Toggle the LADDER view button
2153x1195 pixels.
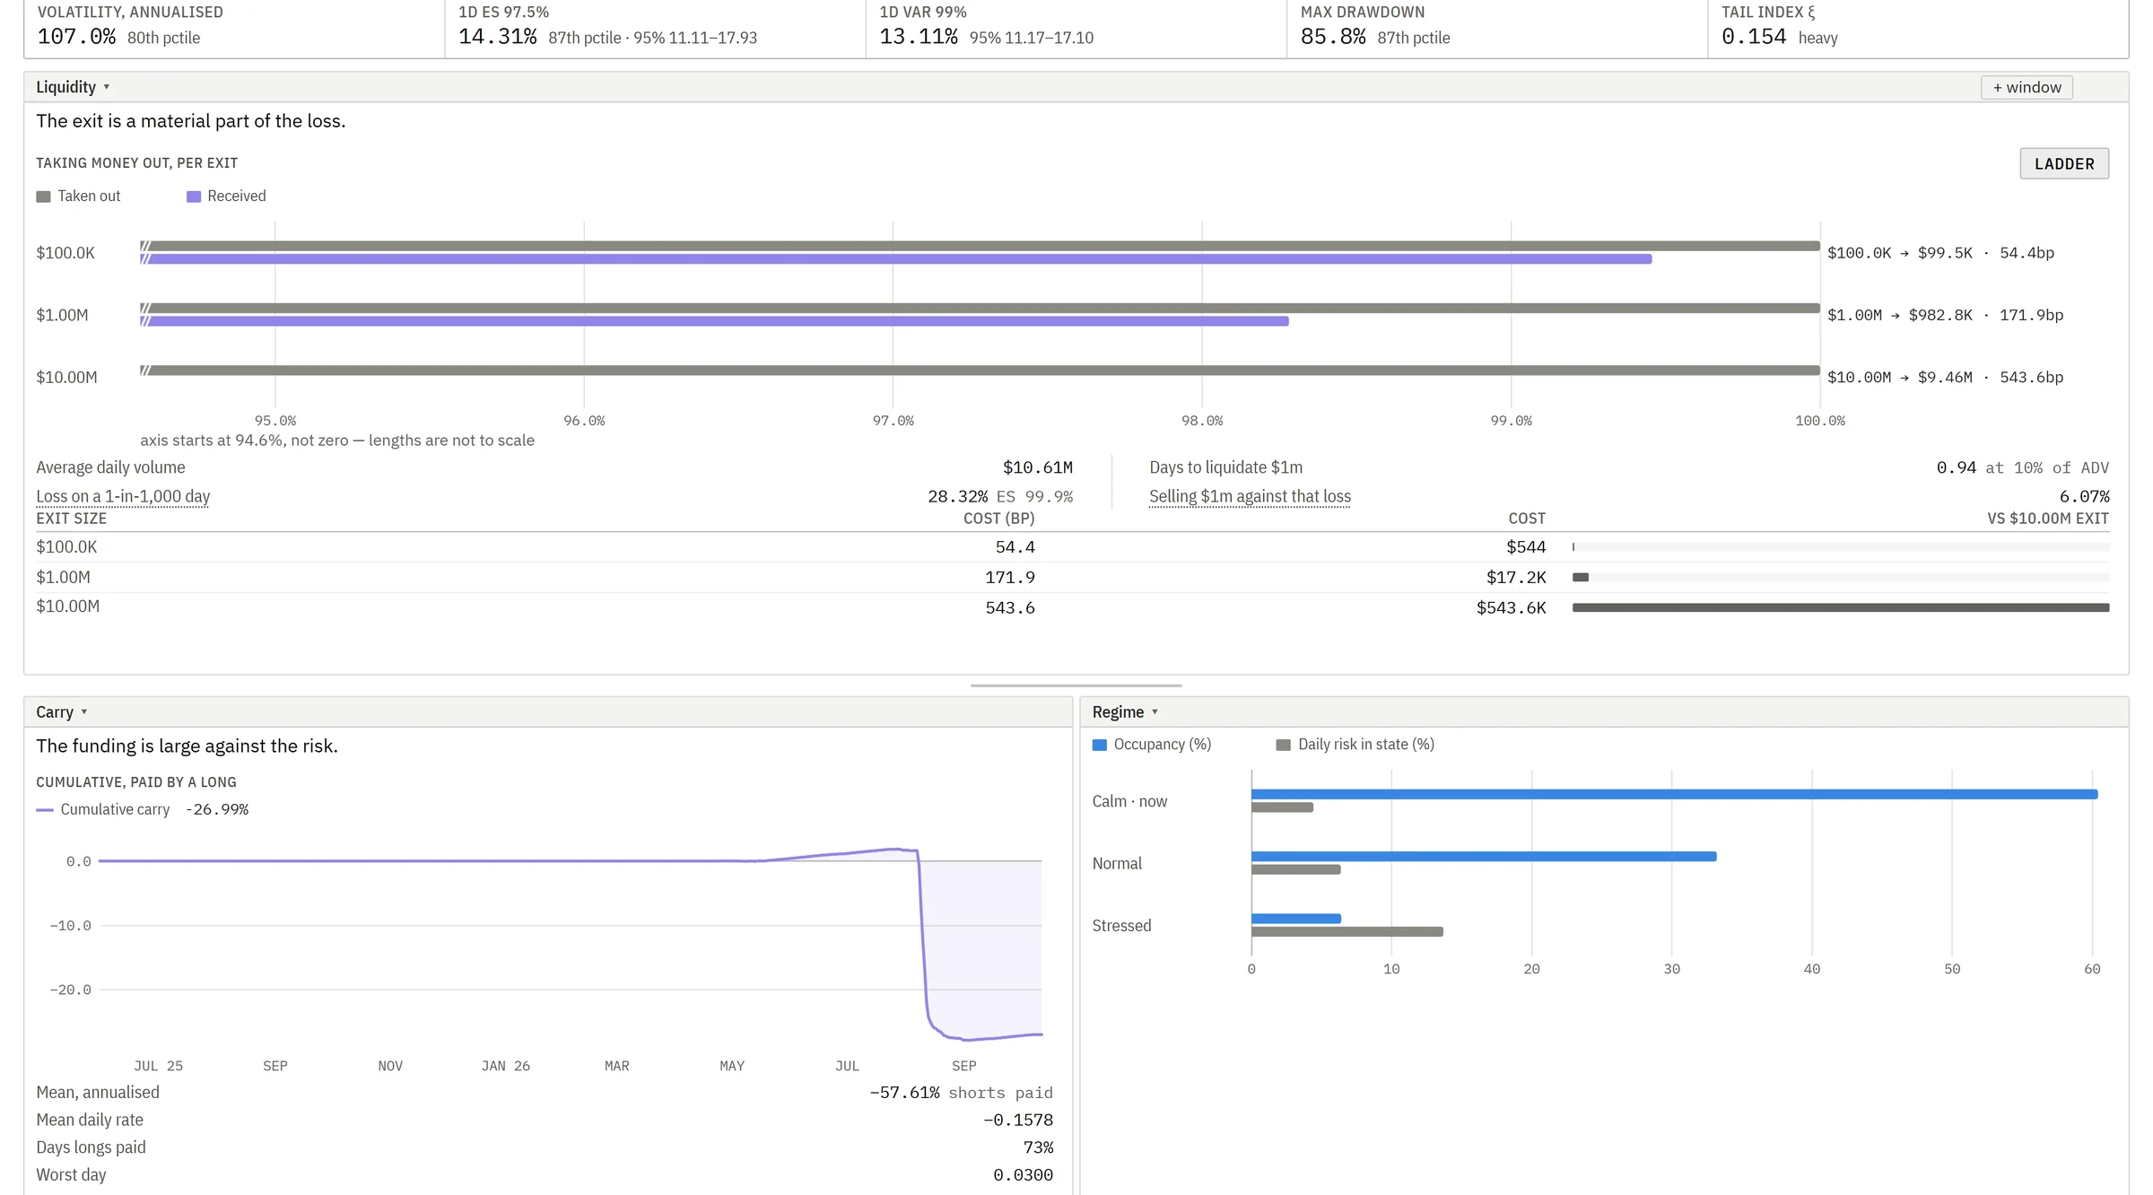2064,164
